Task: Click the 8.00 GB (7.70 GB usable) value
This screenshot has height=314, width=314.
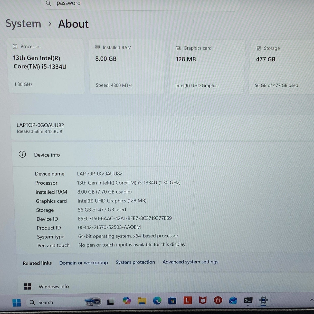Action: coord(104,192)
